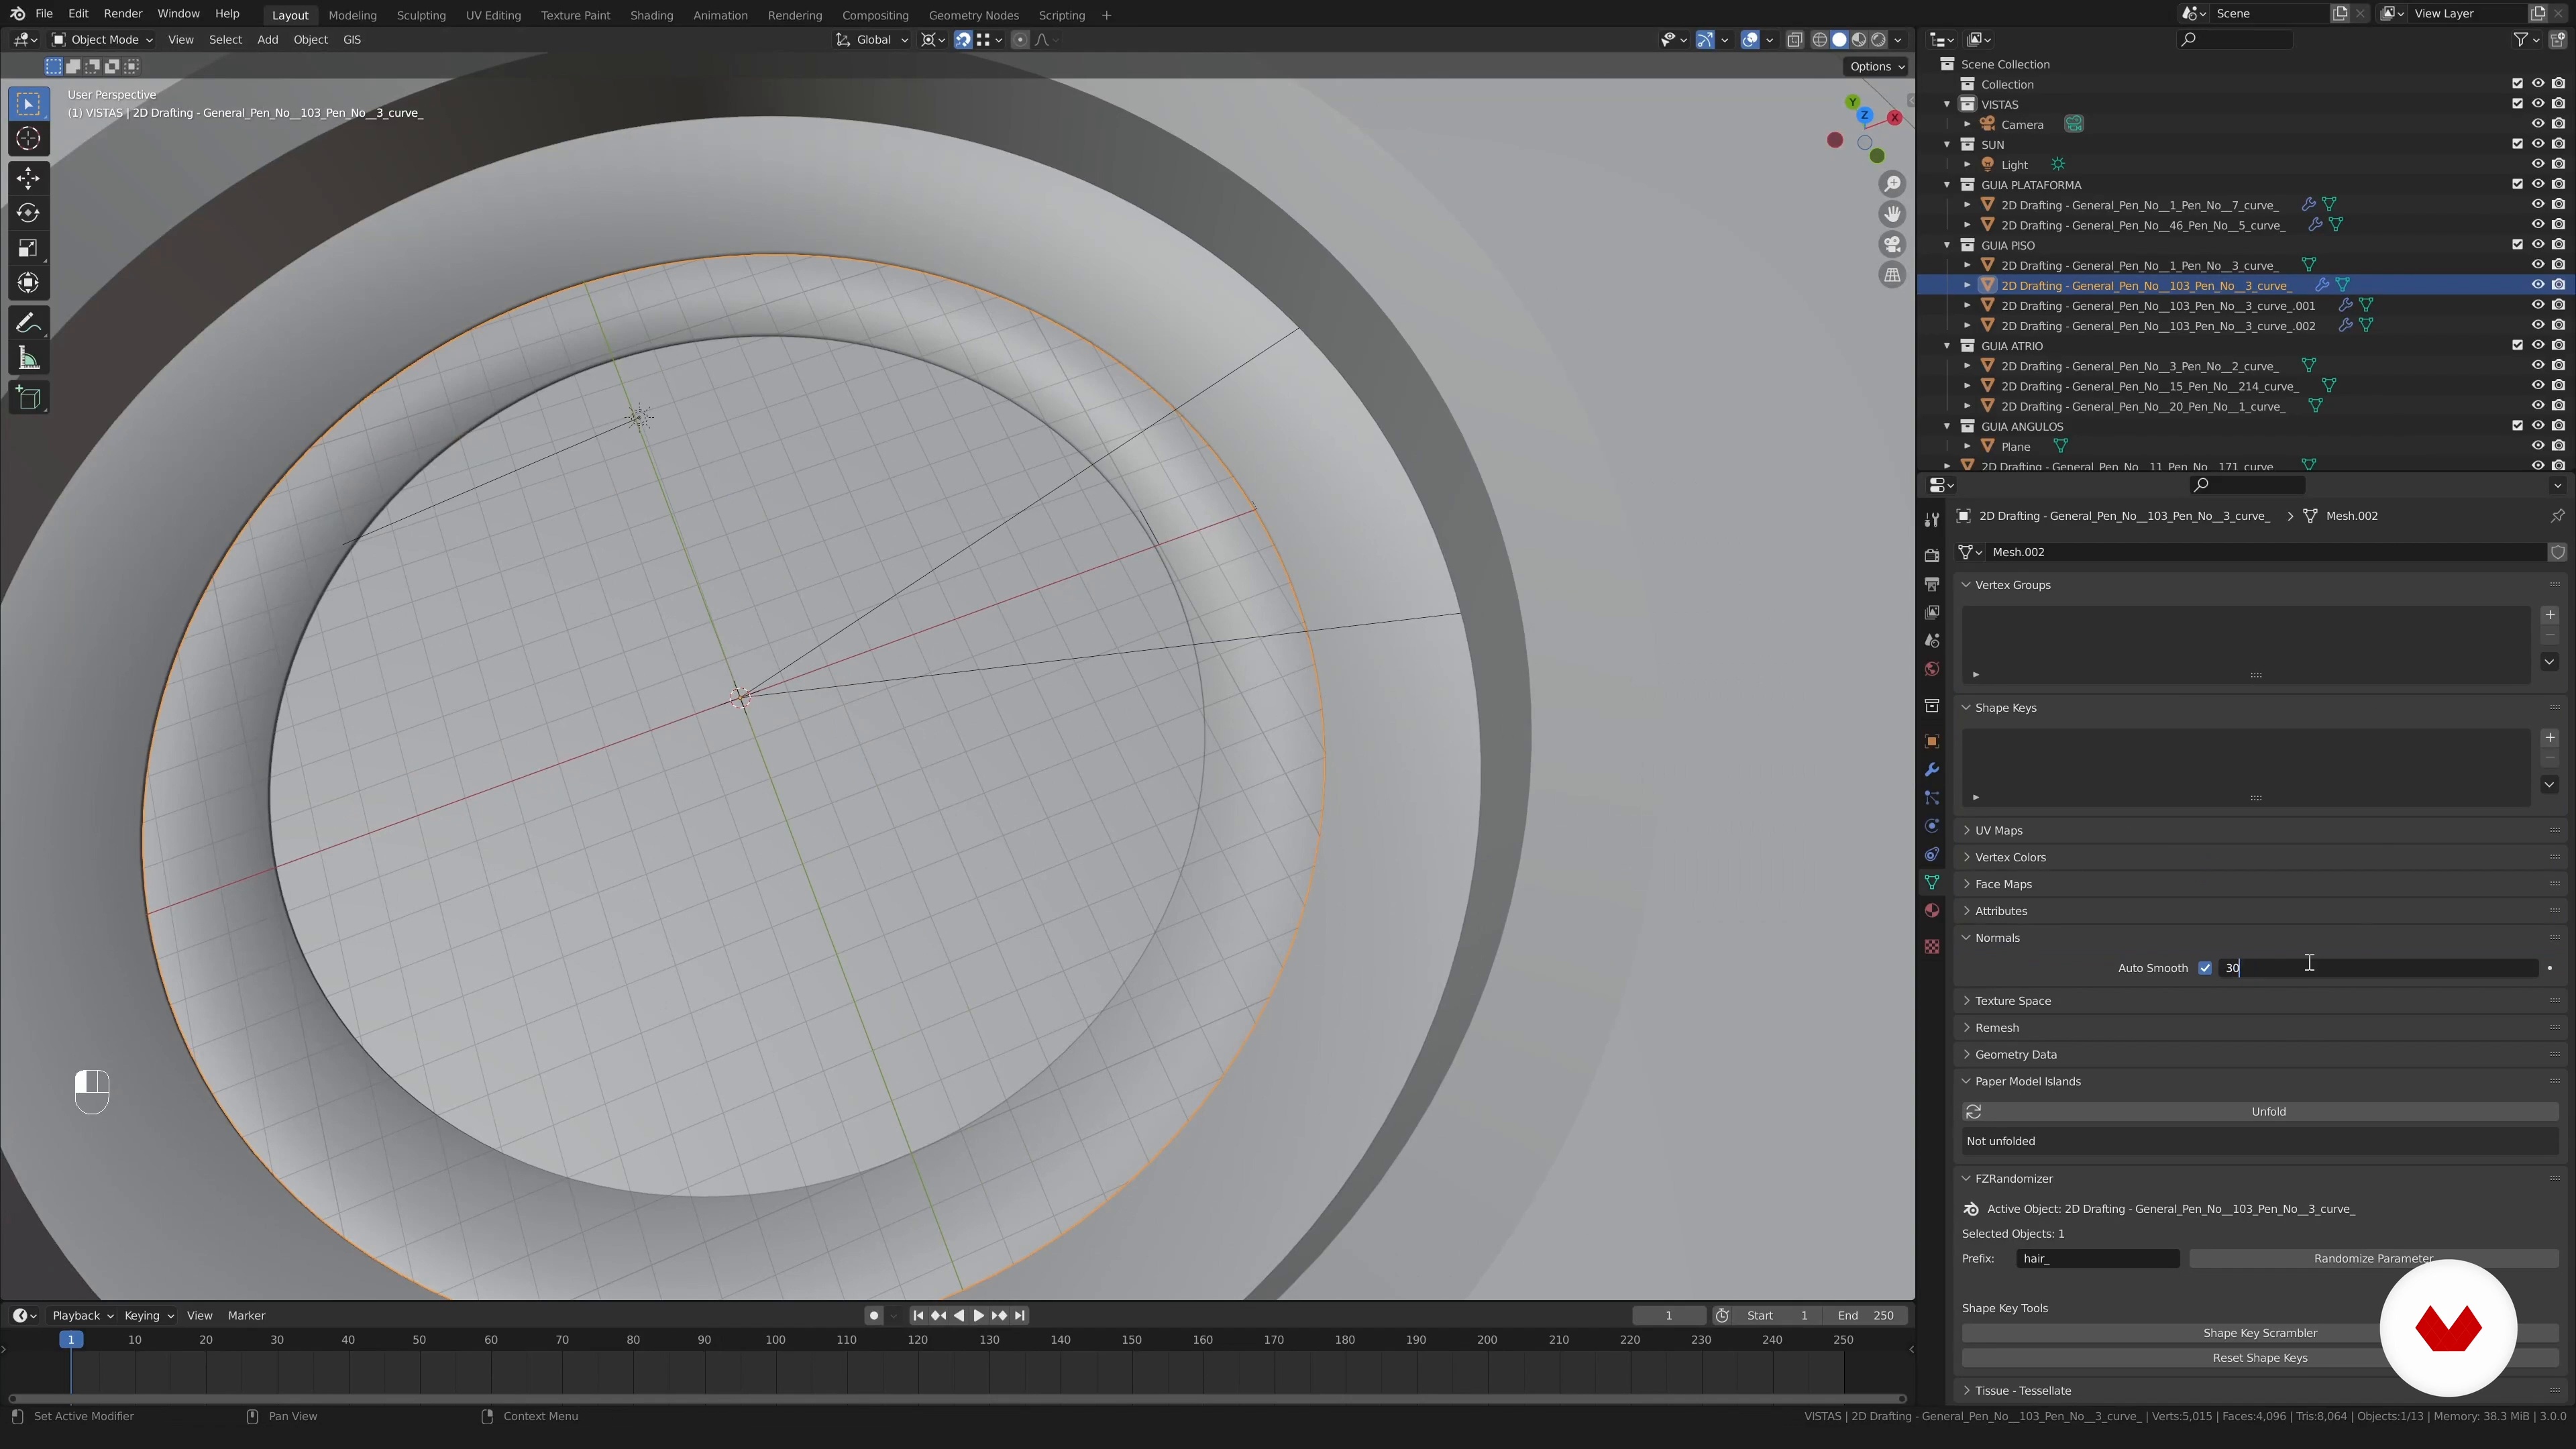Open the GIS menu in viewport header
2576x1449 pixels.
[x=352, y=40]
